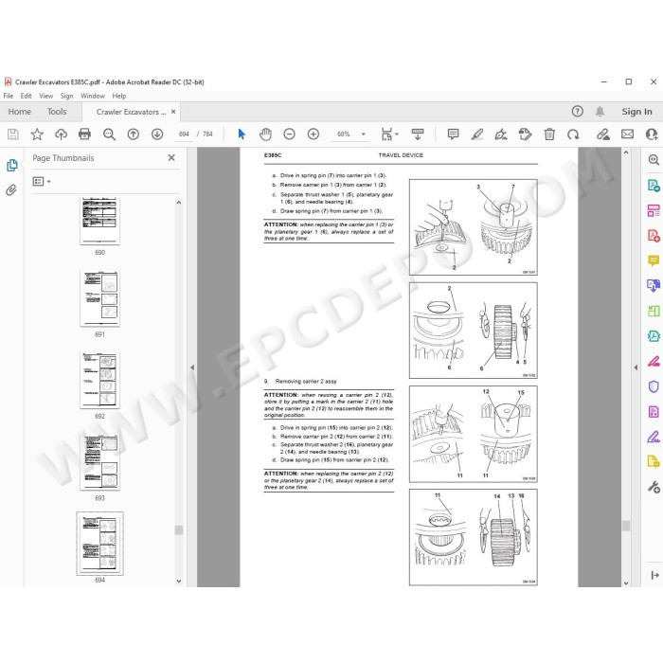
Task: Open the Export PDF tool in the right pane
Action: coord(654,186)
